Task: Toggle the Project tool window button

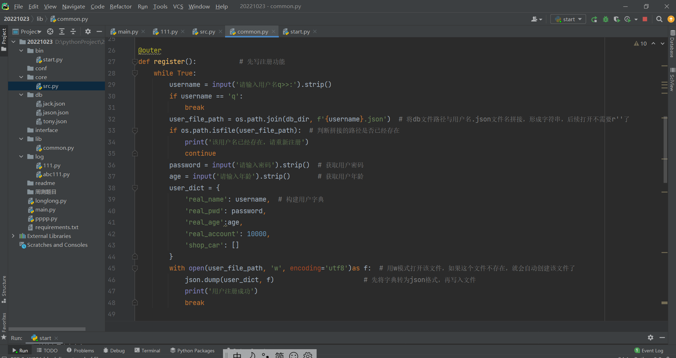Action: click(x=4, y=40)
